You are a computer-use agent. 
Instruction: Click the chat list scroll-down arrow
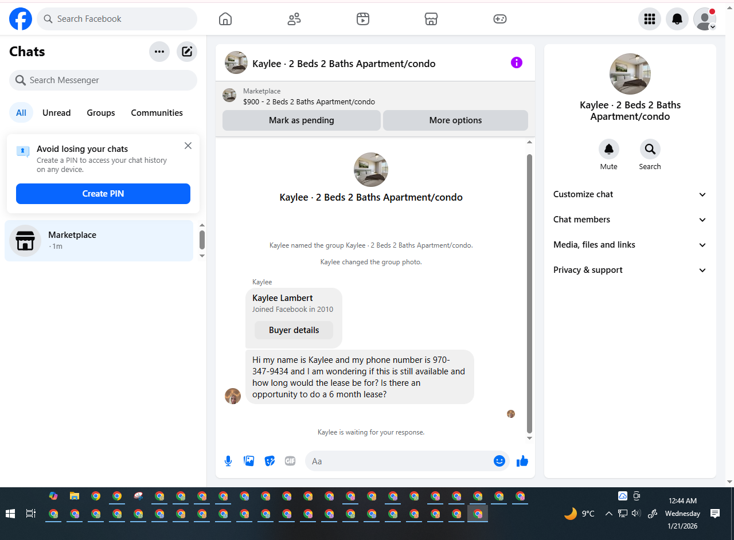202,256
